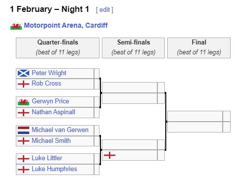Click the Netherlands flag beside Michael van Gerwen
This screenshot has width=241, height=178.
pyautogui.click(x=23, y=131)
